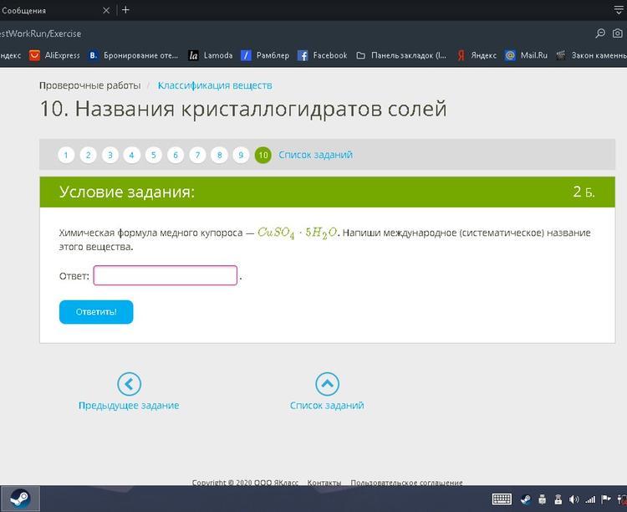Open the on-screen keyboard tray icon
This screenshot has height=512, width=627.
point(502,499)
